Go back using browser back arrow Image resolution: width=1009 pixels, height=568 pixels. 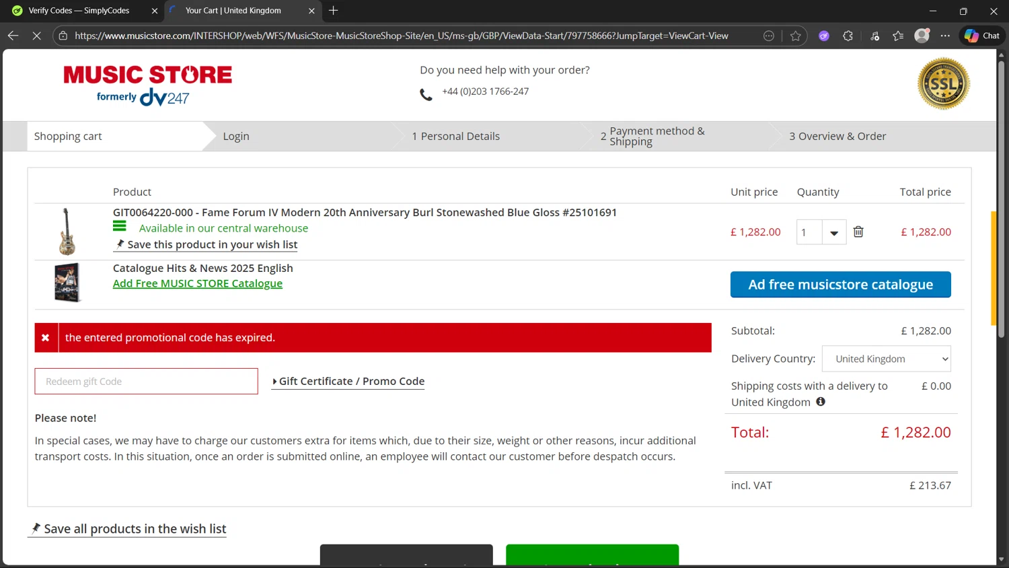pos(13,36)
